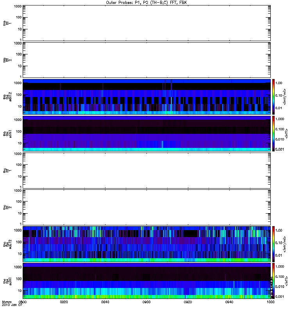Click the <|mV/m|> unit label of thb edc12 color bar

285,97
